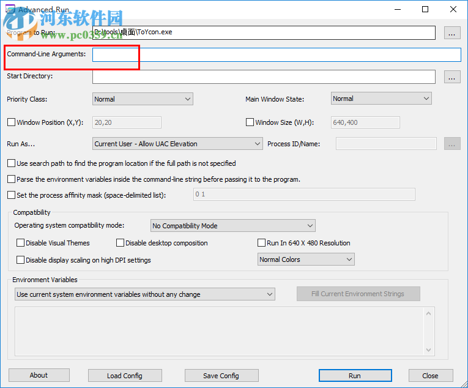Open the Normal Colors dropdown
468x388 pixels.
click(306, 259)
